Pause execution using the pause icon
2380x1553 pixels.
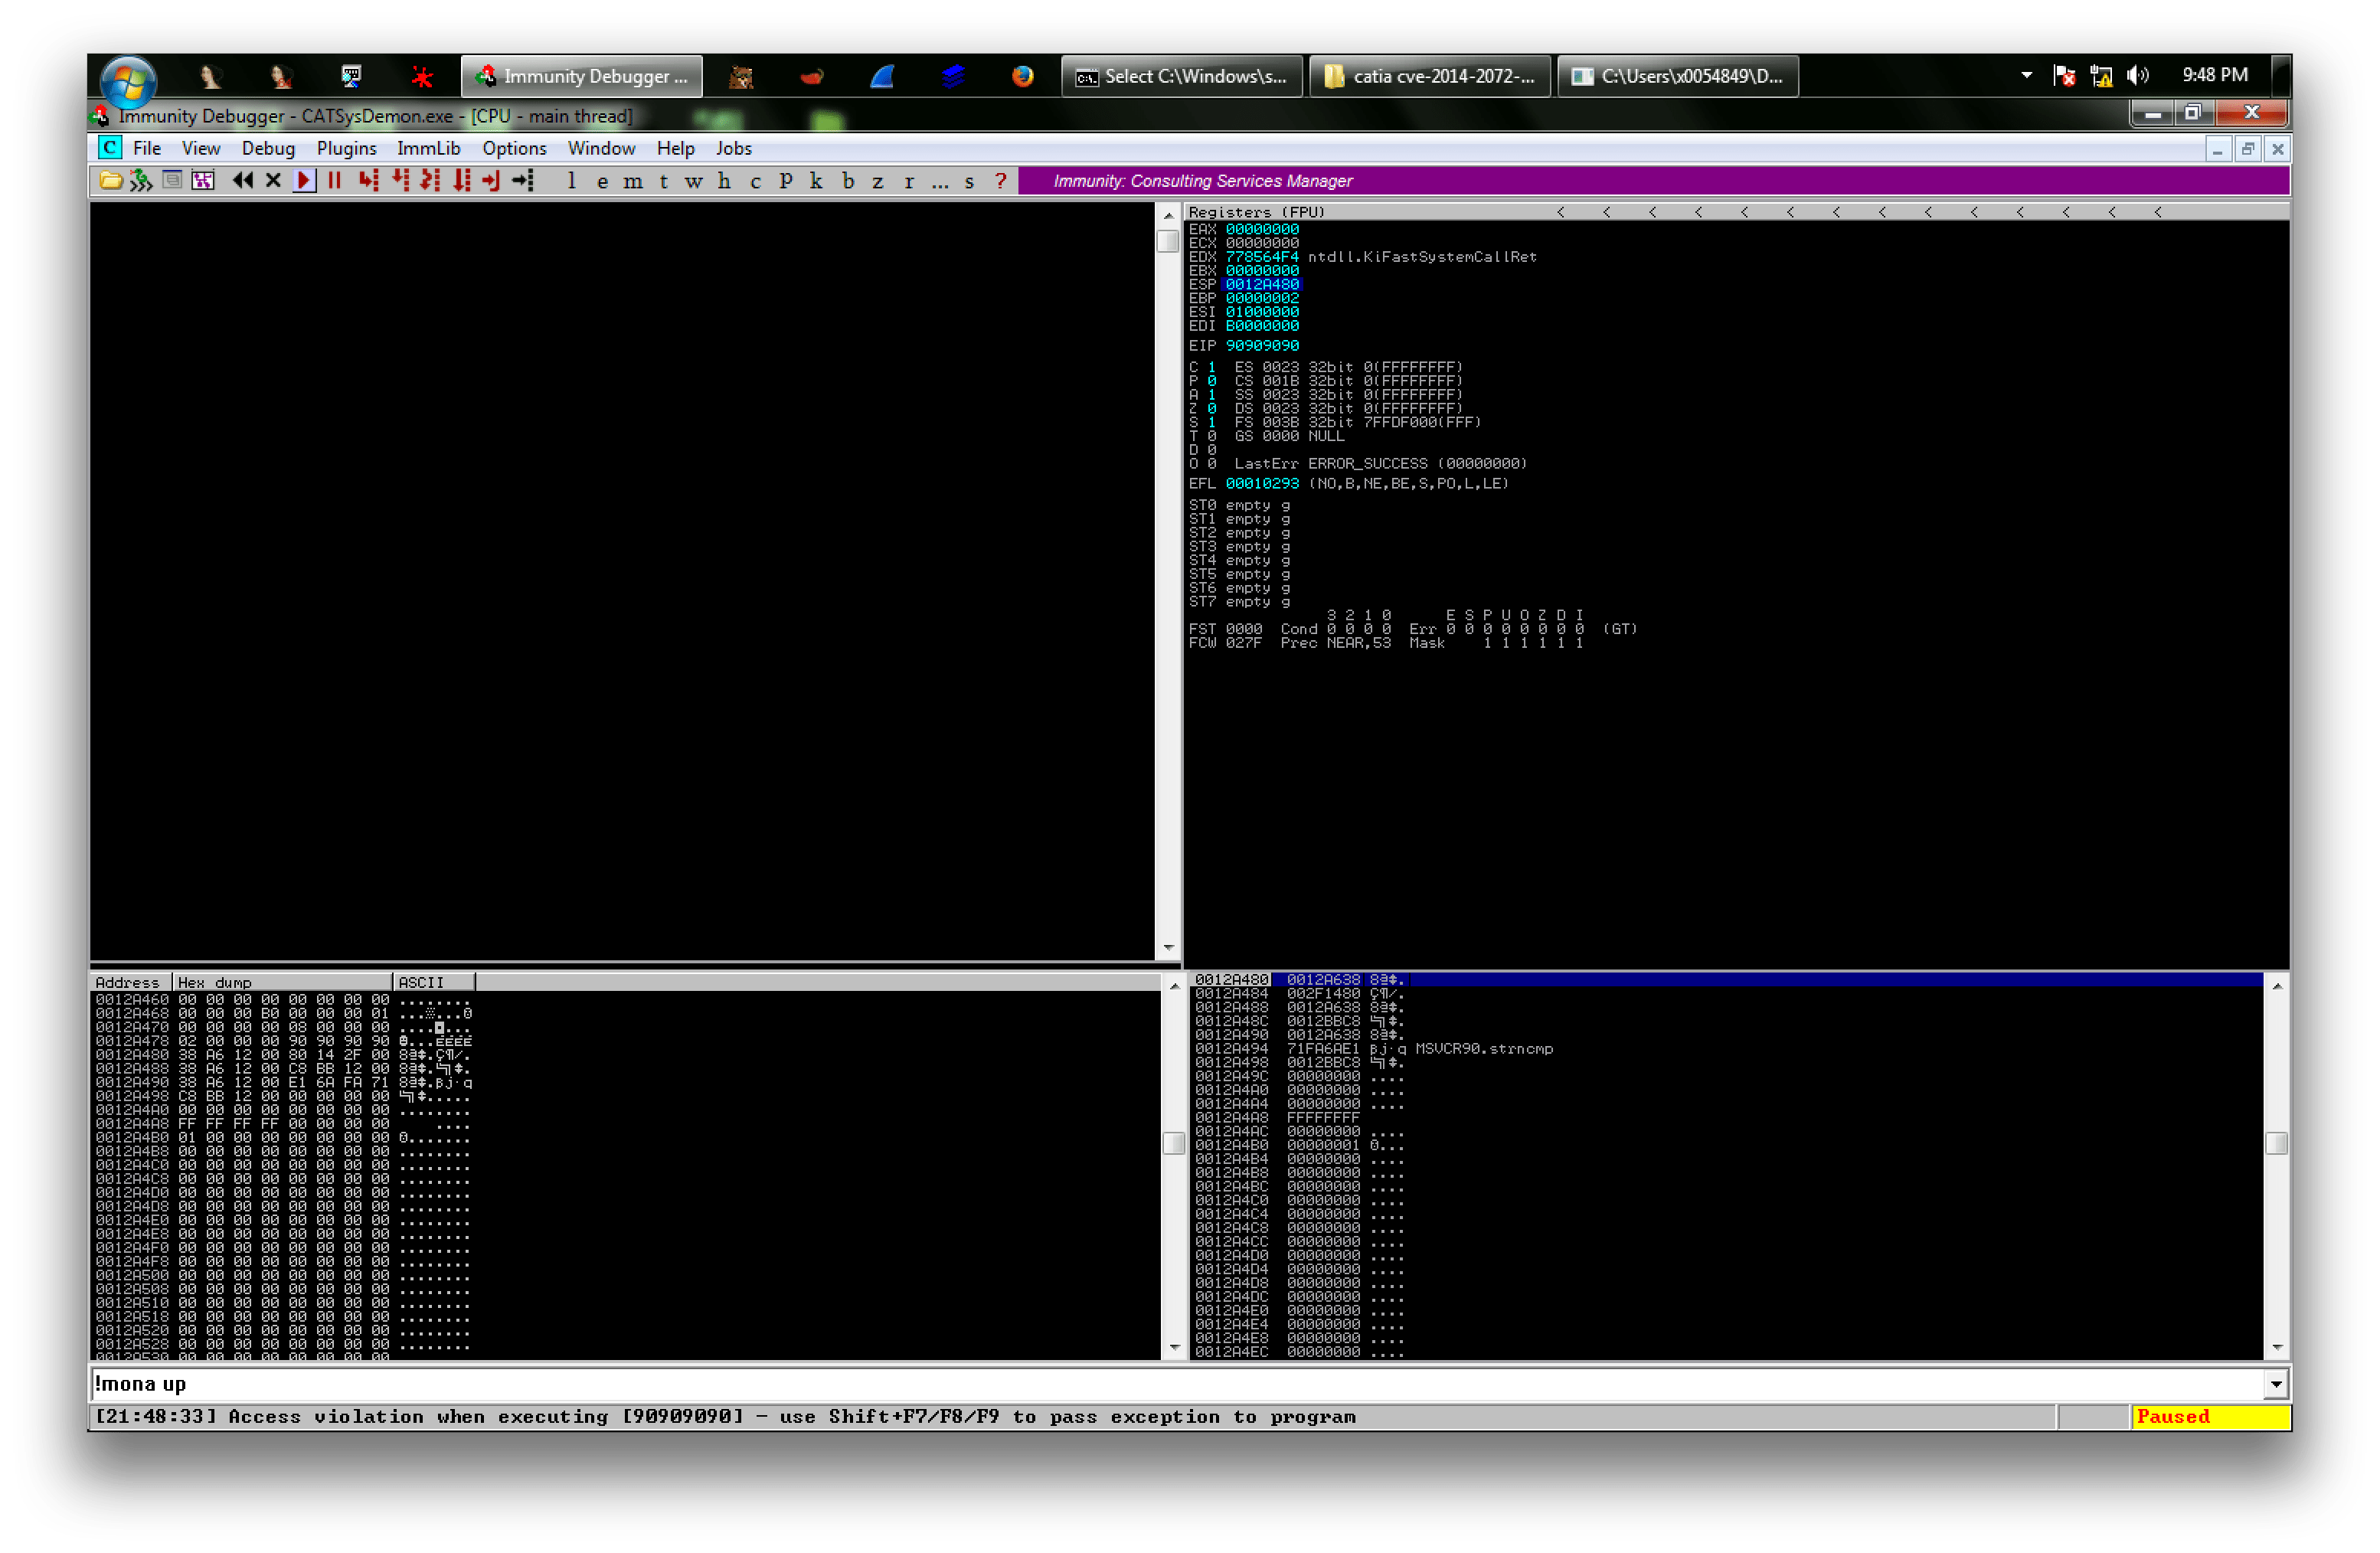click(334, 181)
